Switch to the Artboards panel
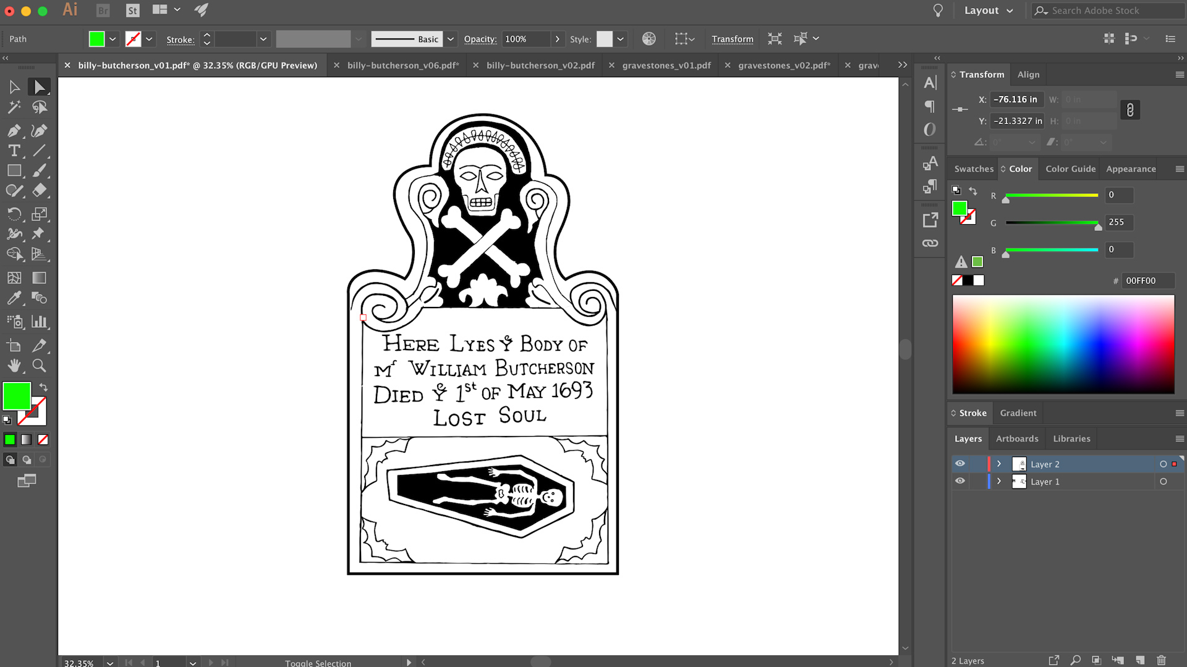The image size is (1187, 667). pyautogui.click(x=1017, y=438)
